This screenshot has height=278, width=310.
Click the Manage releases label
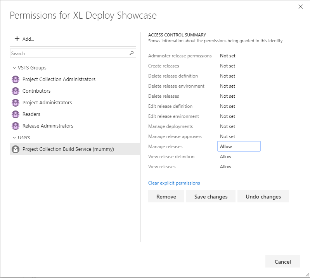[x=165, y=147]
